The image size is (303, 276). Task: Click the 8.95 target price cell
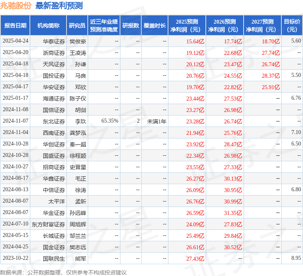296,258
